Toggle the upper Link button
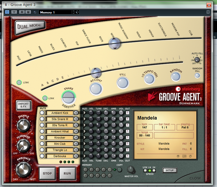Image resolution: width=217 pixels, height=187 pixels. click(19, 82)
